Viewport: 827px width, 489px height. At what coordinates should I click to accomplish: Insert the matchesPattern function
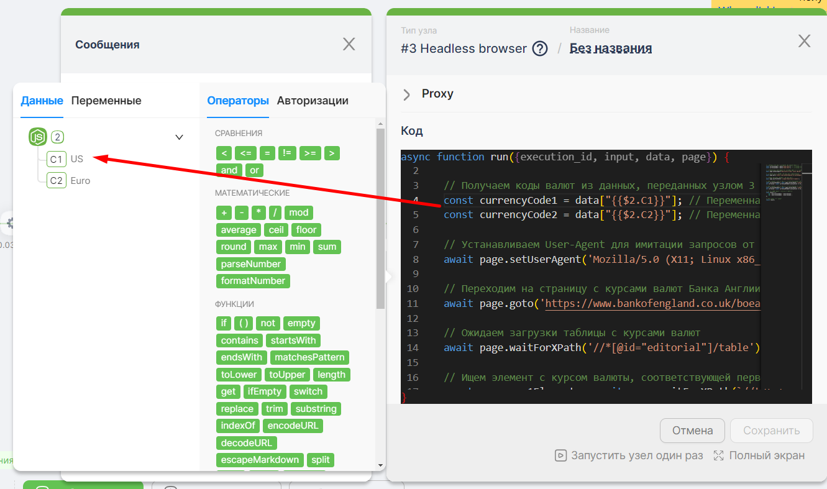[x=309, y=357]
